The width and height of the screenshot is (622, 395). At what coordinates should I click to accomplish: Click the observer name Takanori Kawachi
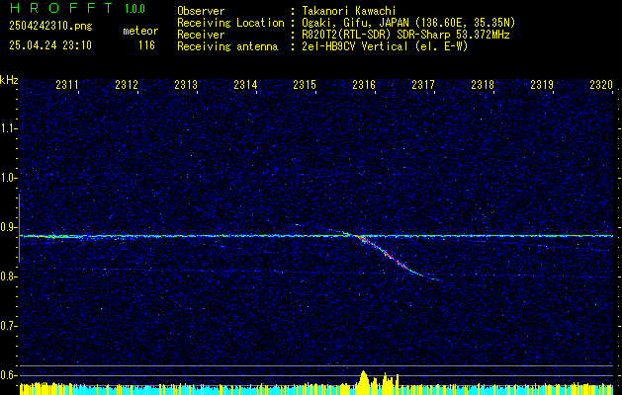(349, 11)
